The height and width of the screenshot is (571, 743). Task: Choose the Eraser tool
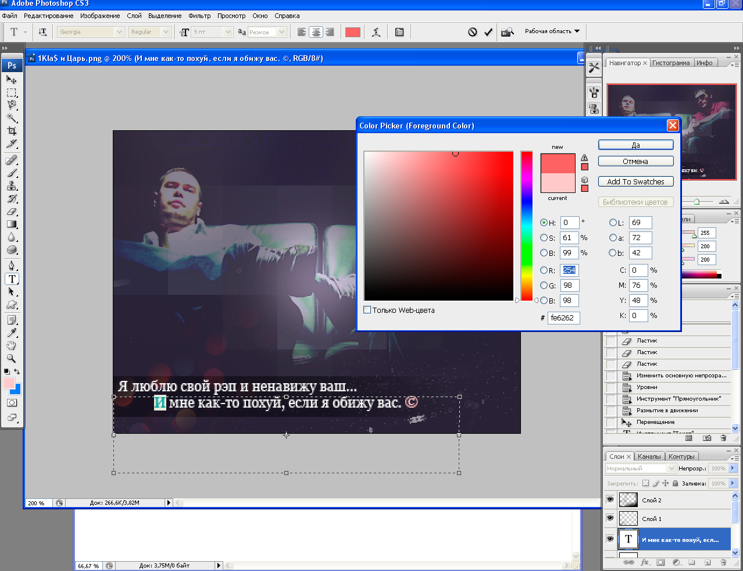pyautogui.click(x=12, y=212)
